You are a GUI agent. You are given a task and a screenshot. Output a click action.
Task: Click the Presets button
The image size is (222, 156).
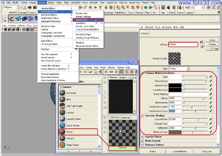point(212,44)
